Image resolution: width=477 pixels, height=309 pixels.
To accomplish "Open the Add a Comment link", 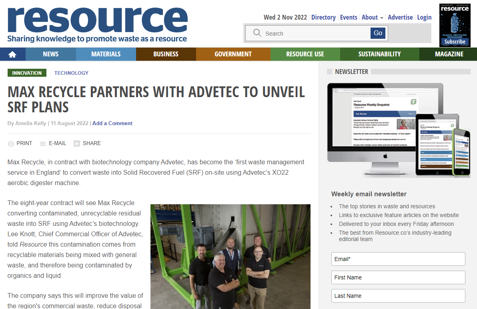I will tap(112, 124).
